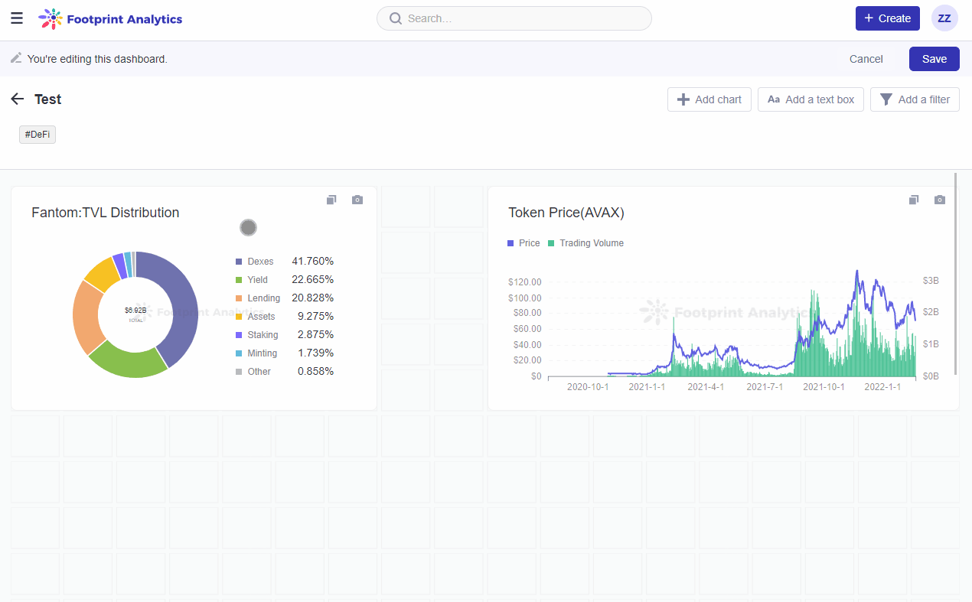Image resolution: width=972 pixels, height=602 pixels.
Task: Toggle the Lending legend entry
Action: tap(258, 298)
